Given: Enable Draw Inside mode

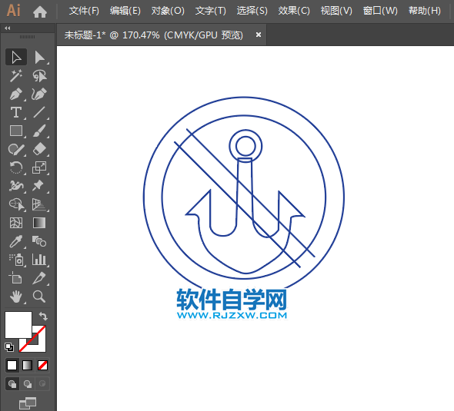Looking at the screenshot, I should (x=42, y=384).
